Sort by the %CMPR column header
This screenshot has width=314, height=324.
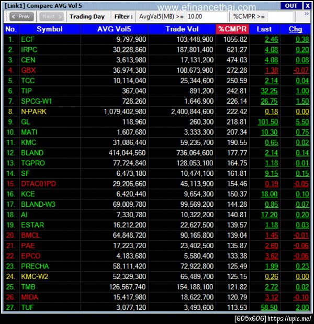tap(232, 29)
